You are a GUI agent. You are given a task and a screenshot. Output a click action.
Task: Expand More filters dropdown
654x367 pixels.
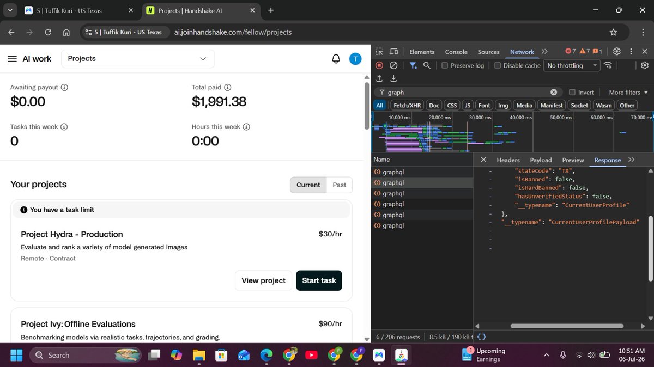pos(628,92)
